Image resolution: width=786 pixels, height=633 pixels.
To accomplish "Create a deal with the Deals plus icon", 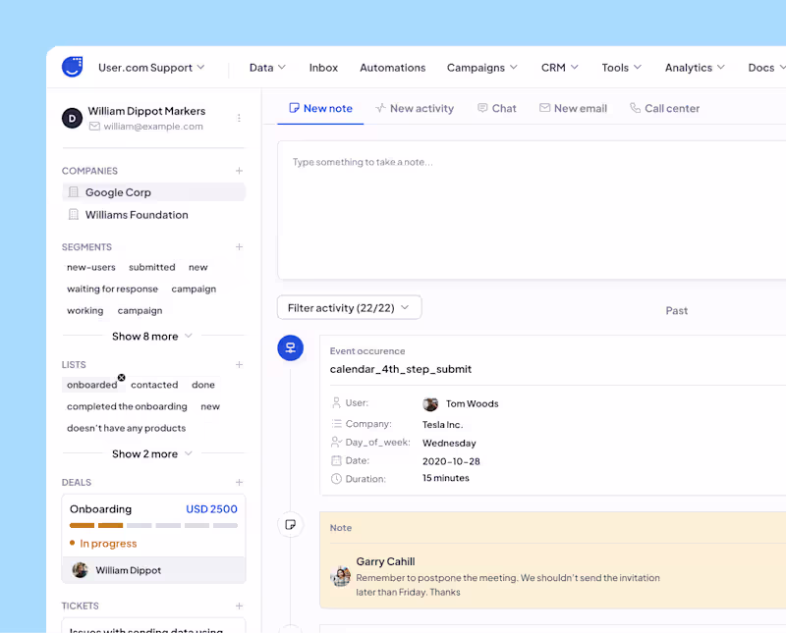I will click(239, 483).
